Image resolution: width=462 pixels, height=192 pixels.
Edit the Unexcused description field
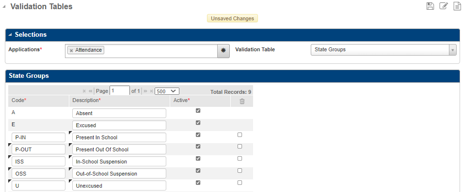119,186
